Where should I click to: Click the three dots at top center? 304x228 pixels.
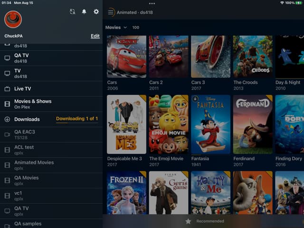coord(152,3)
